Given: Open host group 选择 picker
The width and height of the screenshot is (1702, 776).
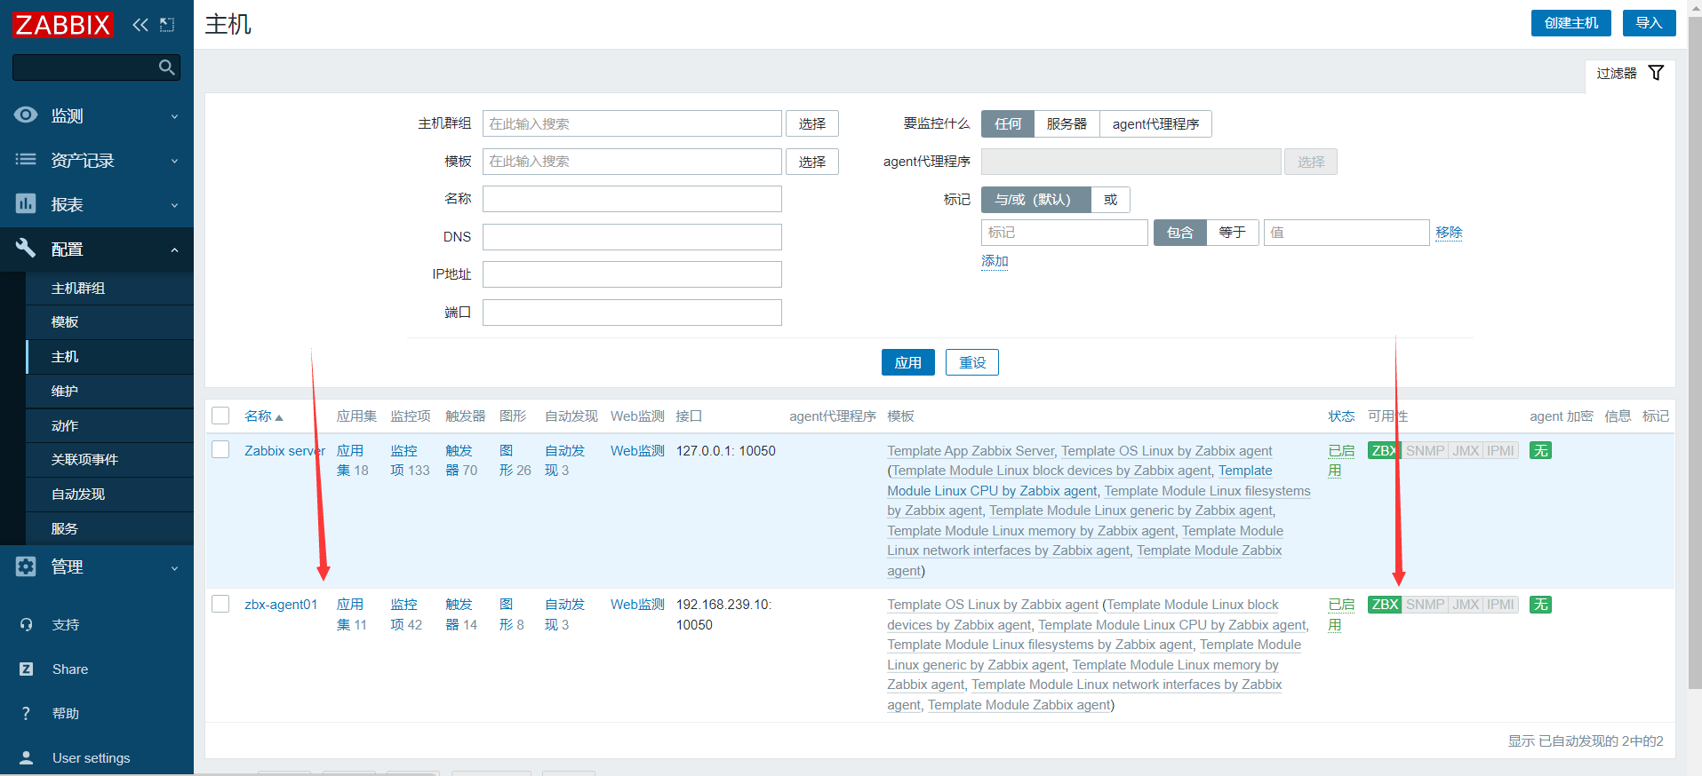Looking at the screenshot, I should pyautogui.click(x=812, y=124).
